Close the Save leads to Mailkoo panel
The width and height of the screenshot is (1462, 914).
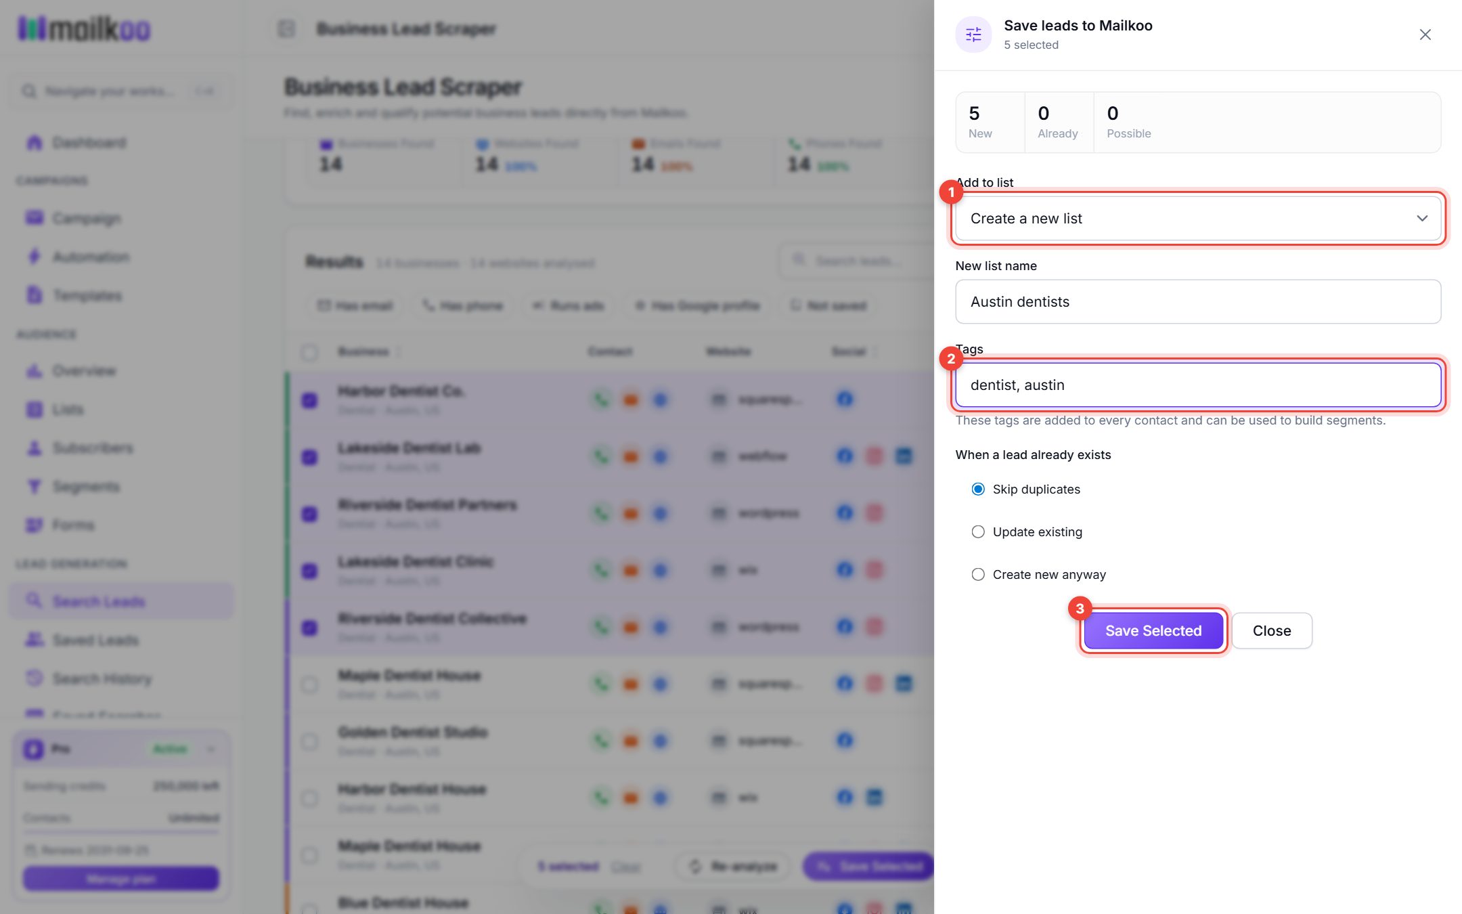click(1425, 35)
